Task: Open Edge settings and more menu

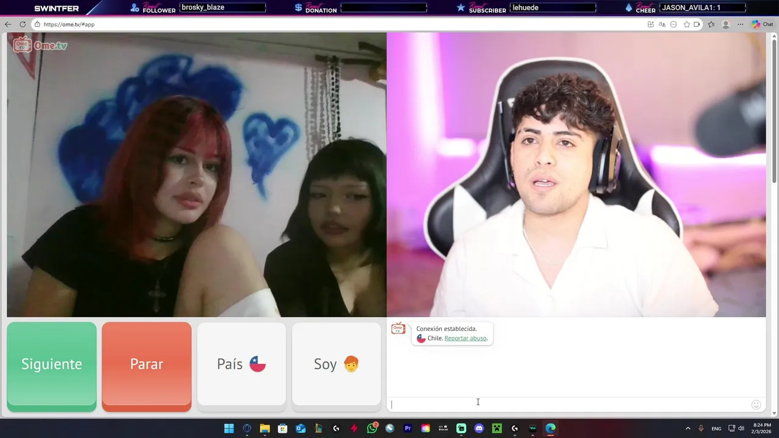Action: pos(740,24)
